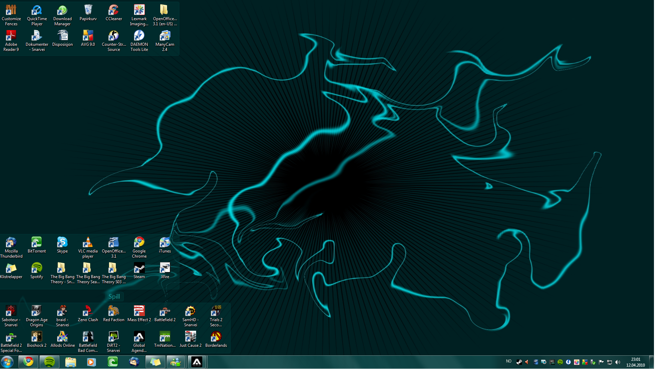The width and height of the screenshot is (656, 369).
Task: Open the Download Manager desktop icon
Action: (x=63, y=15)
